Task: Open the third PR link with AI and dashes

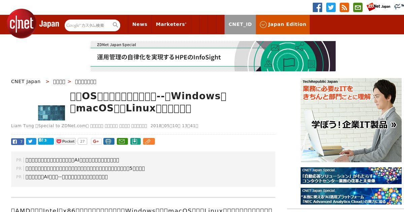Action: point(67,177)
